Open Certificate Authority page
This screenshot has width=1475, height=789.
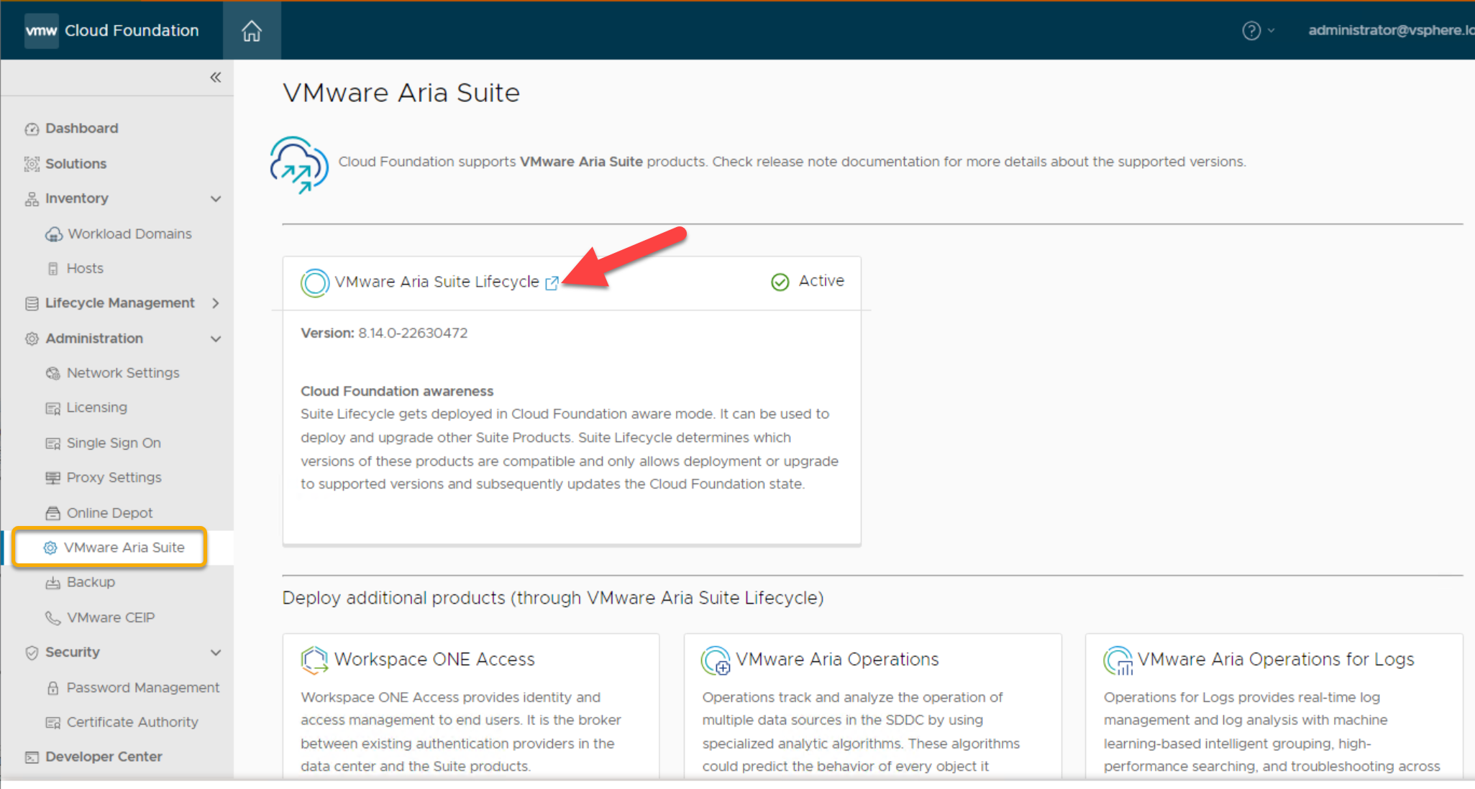[x=132, y=722]
